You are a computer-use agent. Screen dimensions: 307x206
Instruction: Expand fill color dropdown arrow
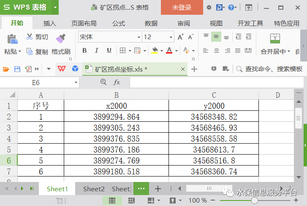162,51
